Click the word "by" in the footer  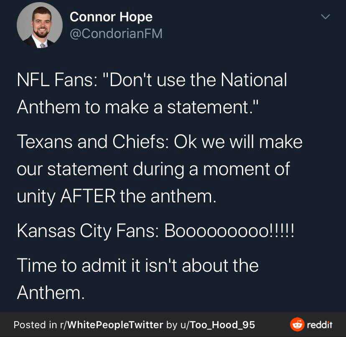tap(172, 325)
